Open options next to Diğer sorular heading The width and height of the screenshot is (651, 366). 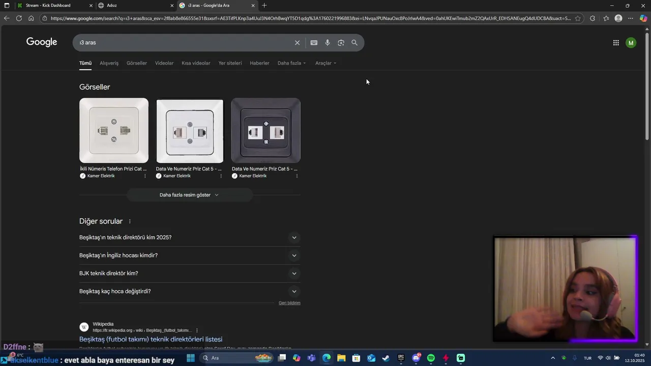130,222
